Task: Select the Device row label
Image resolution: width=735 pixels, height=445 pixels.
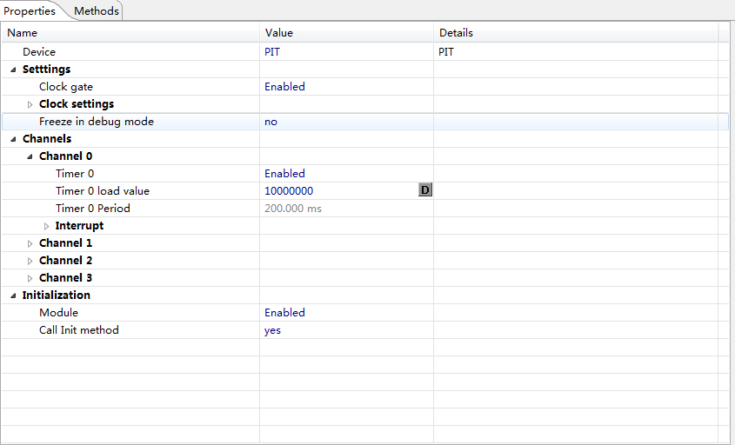Action: click(x=39, y=52)
